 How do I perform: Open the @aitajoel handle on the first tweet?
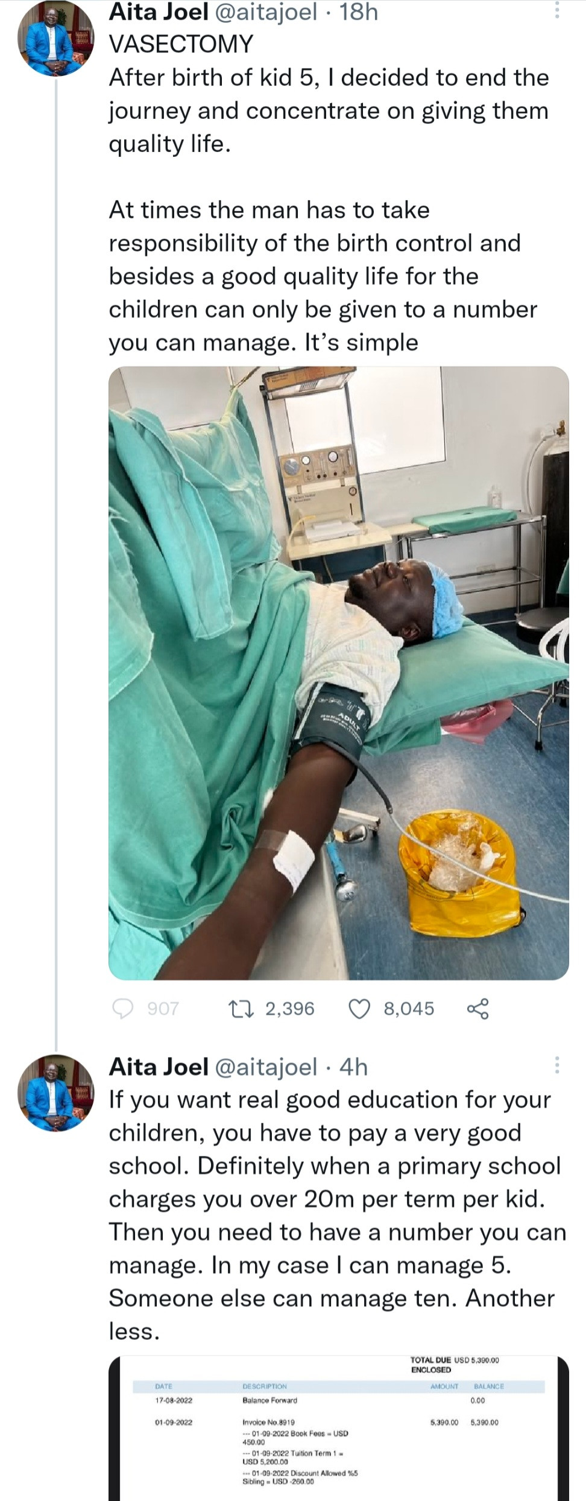coord(266,12)
